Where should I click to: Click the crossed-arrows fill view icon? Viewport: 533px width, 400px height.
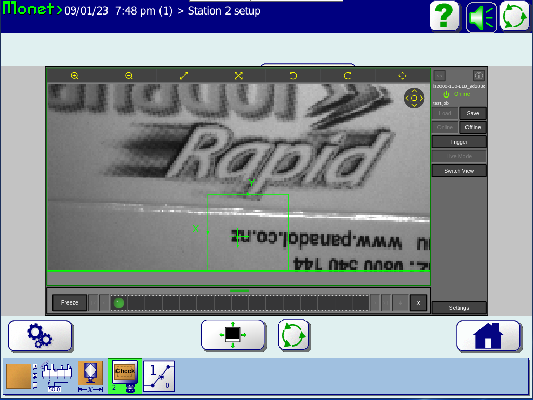coord(238,76)
